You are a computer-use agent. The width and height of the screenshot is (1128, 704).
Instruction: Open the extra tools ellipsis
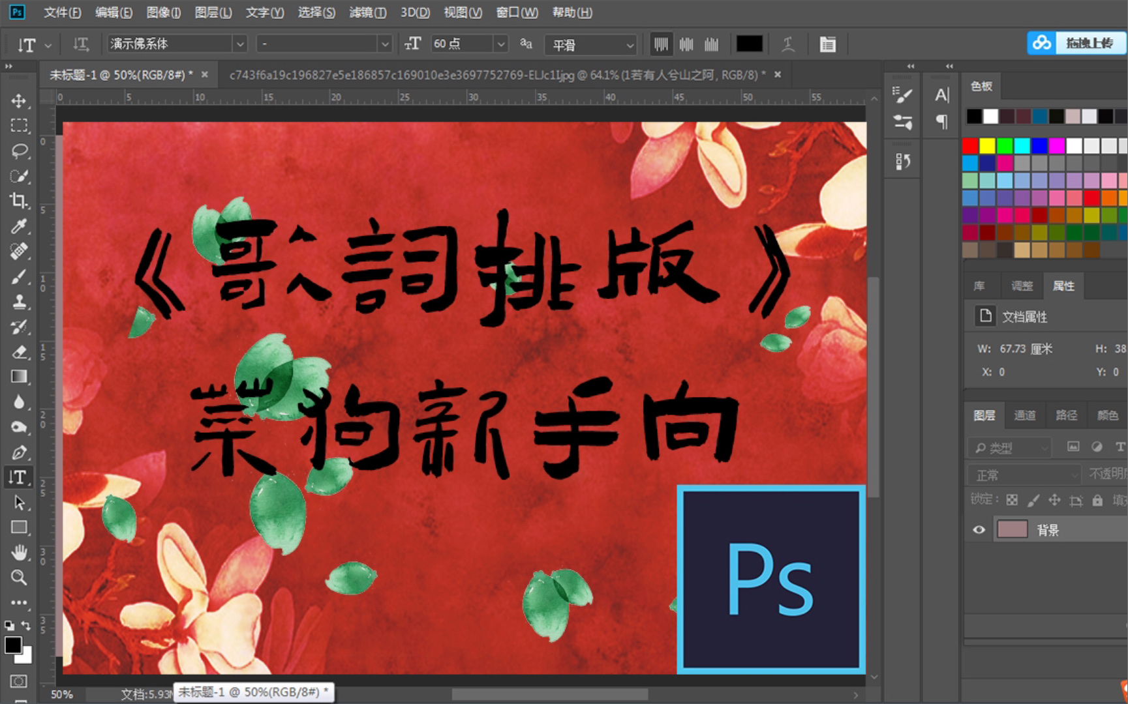[19, 602]
